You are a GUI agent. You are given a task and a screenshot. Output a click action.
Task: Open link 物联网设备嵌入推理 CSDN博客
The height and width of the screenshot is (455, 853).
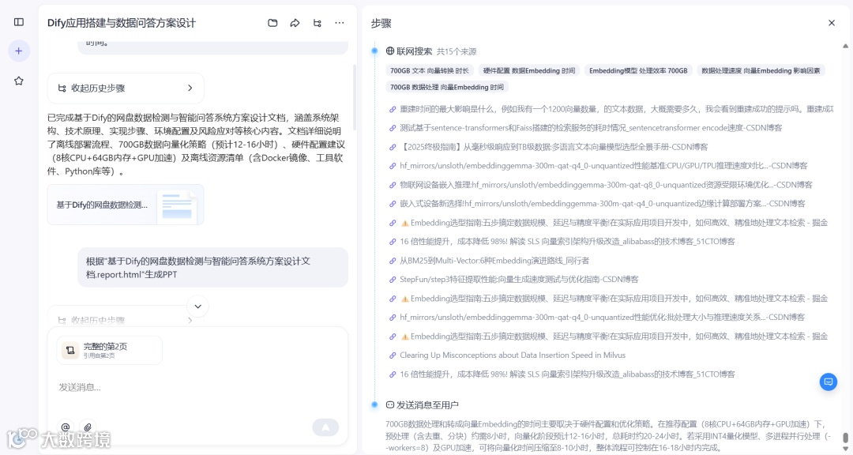tap(606, 185)
